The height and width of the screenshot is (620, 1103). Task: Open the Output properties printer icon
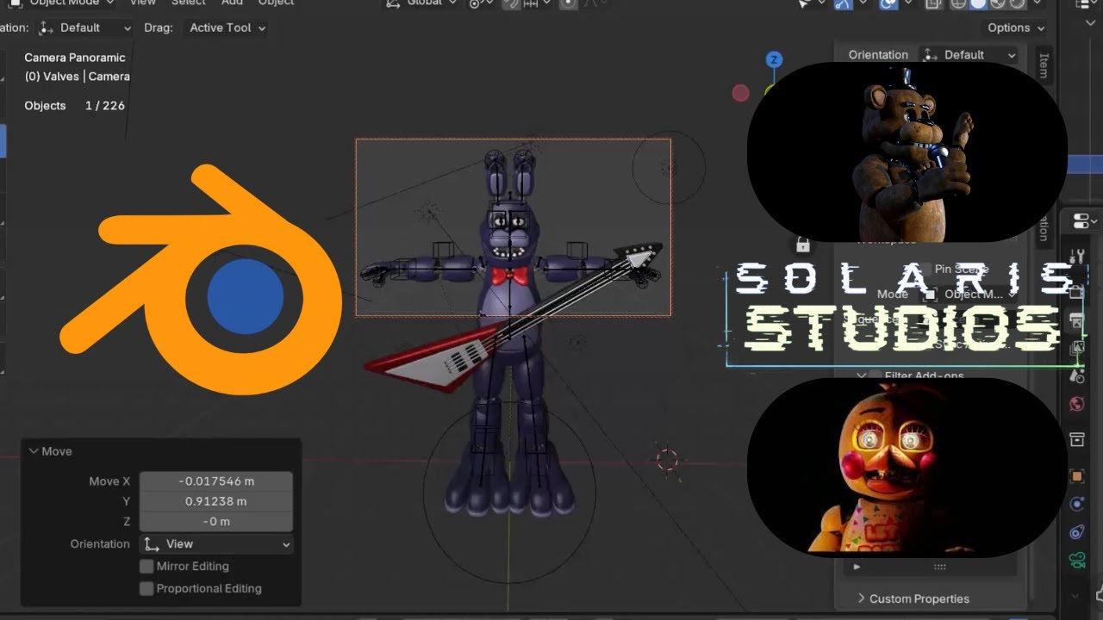pyautogui.click(x=1077, y=320)
